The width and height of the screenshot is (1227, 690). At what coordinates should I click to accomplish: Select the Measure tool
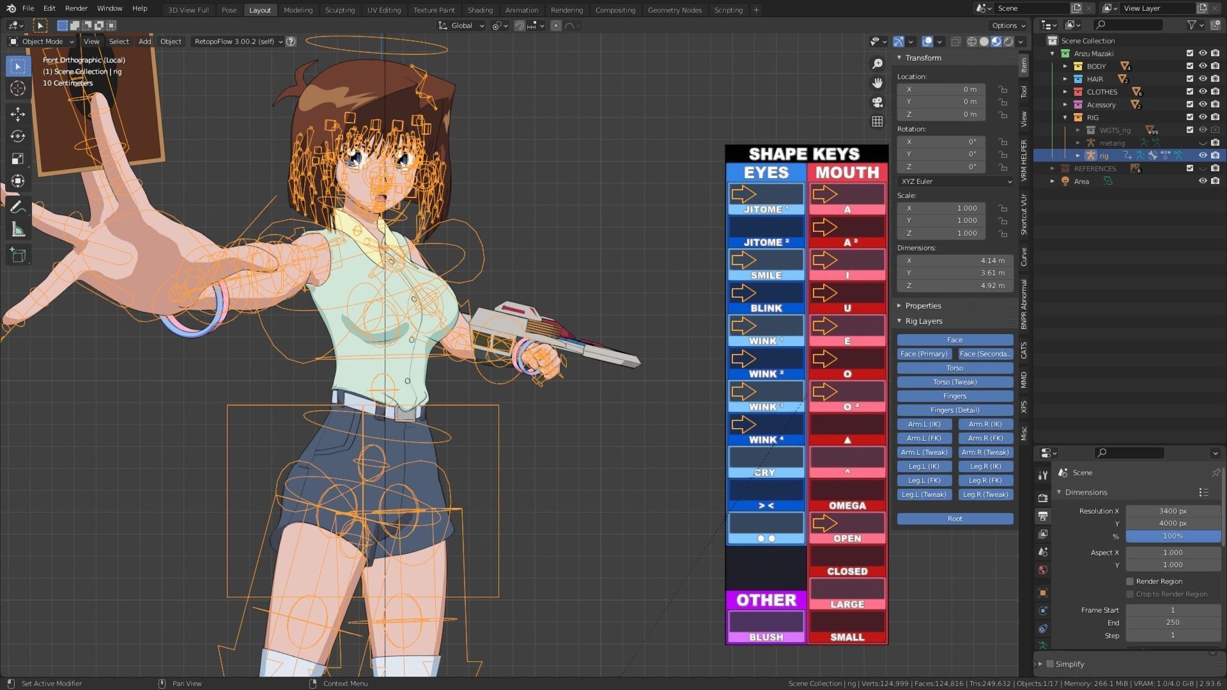point(18,230)
